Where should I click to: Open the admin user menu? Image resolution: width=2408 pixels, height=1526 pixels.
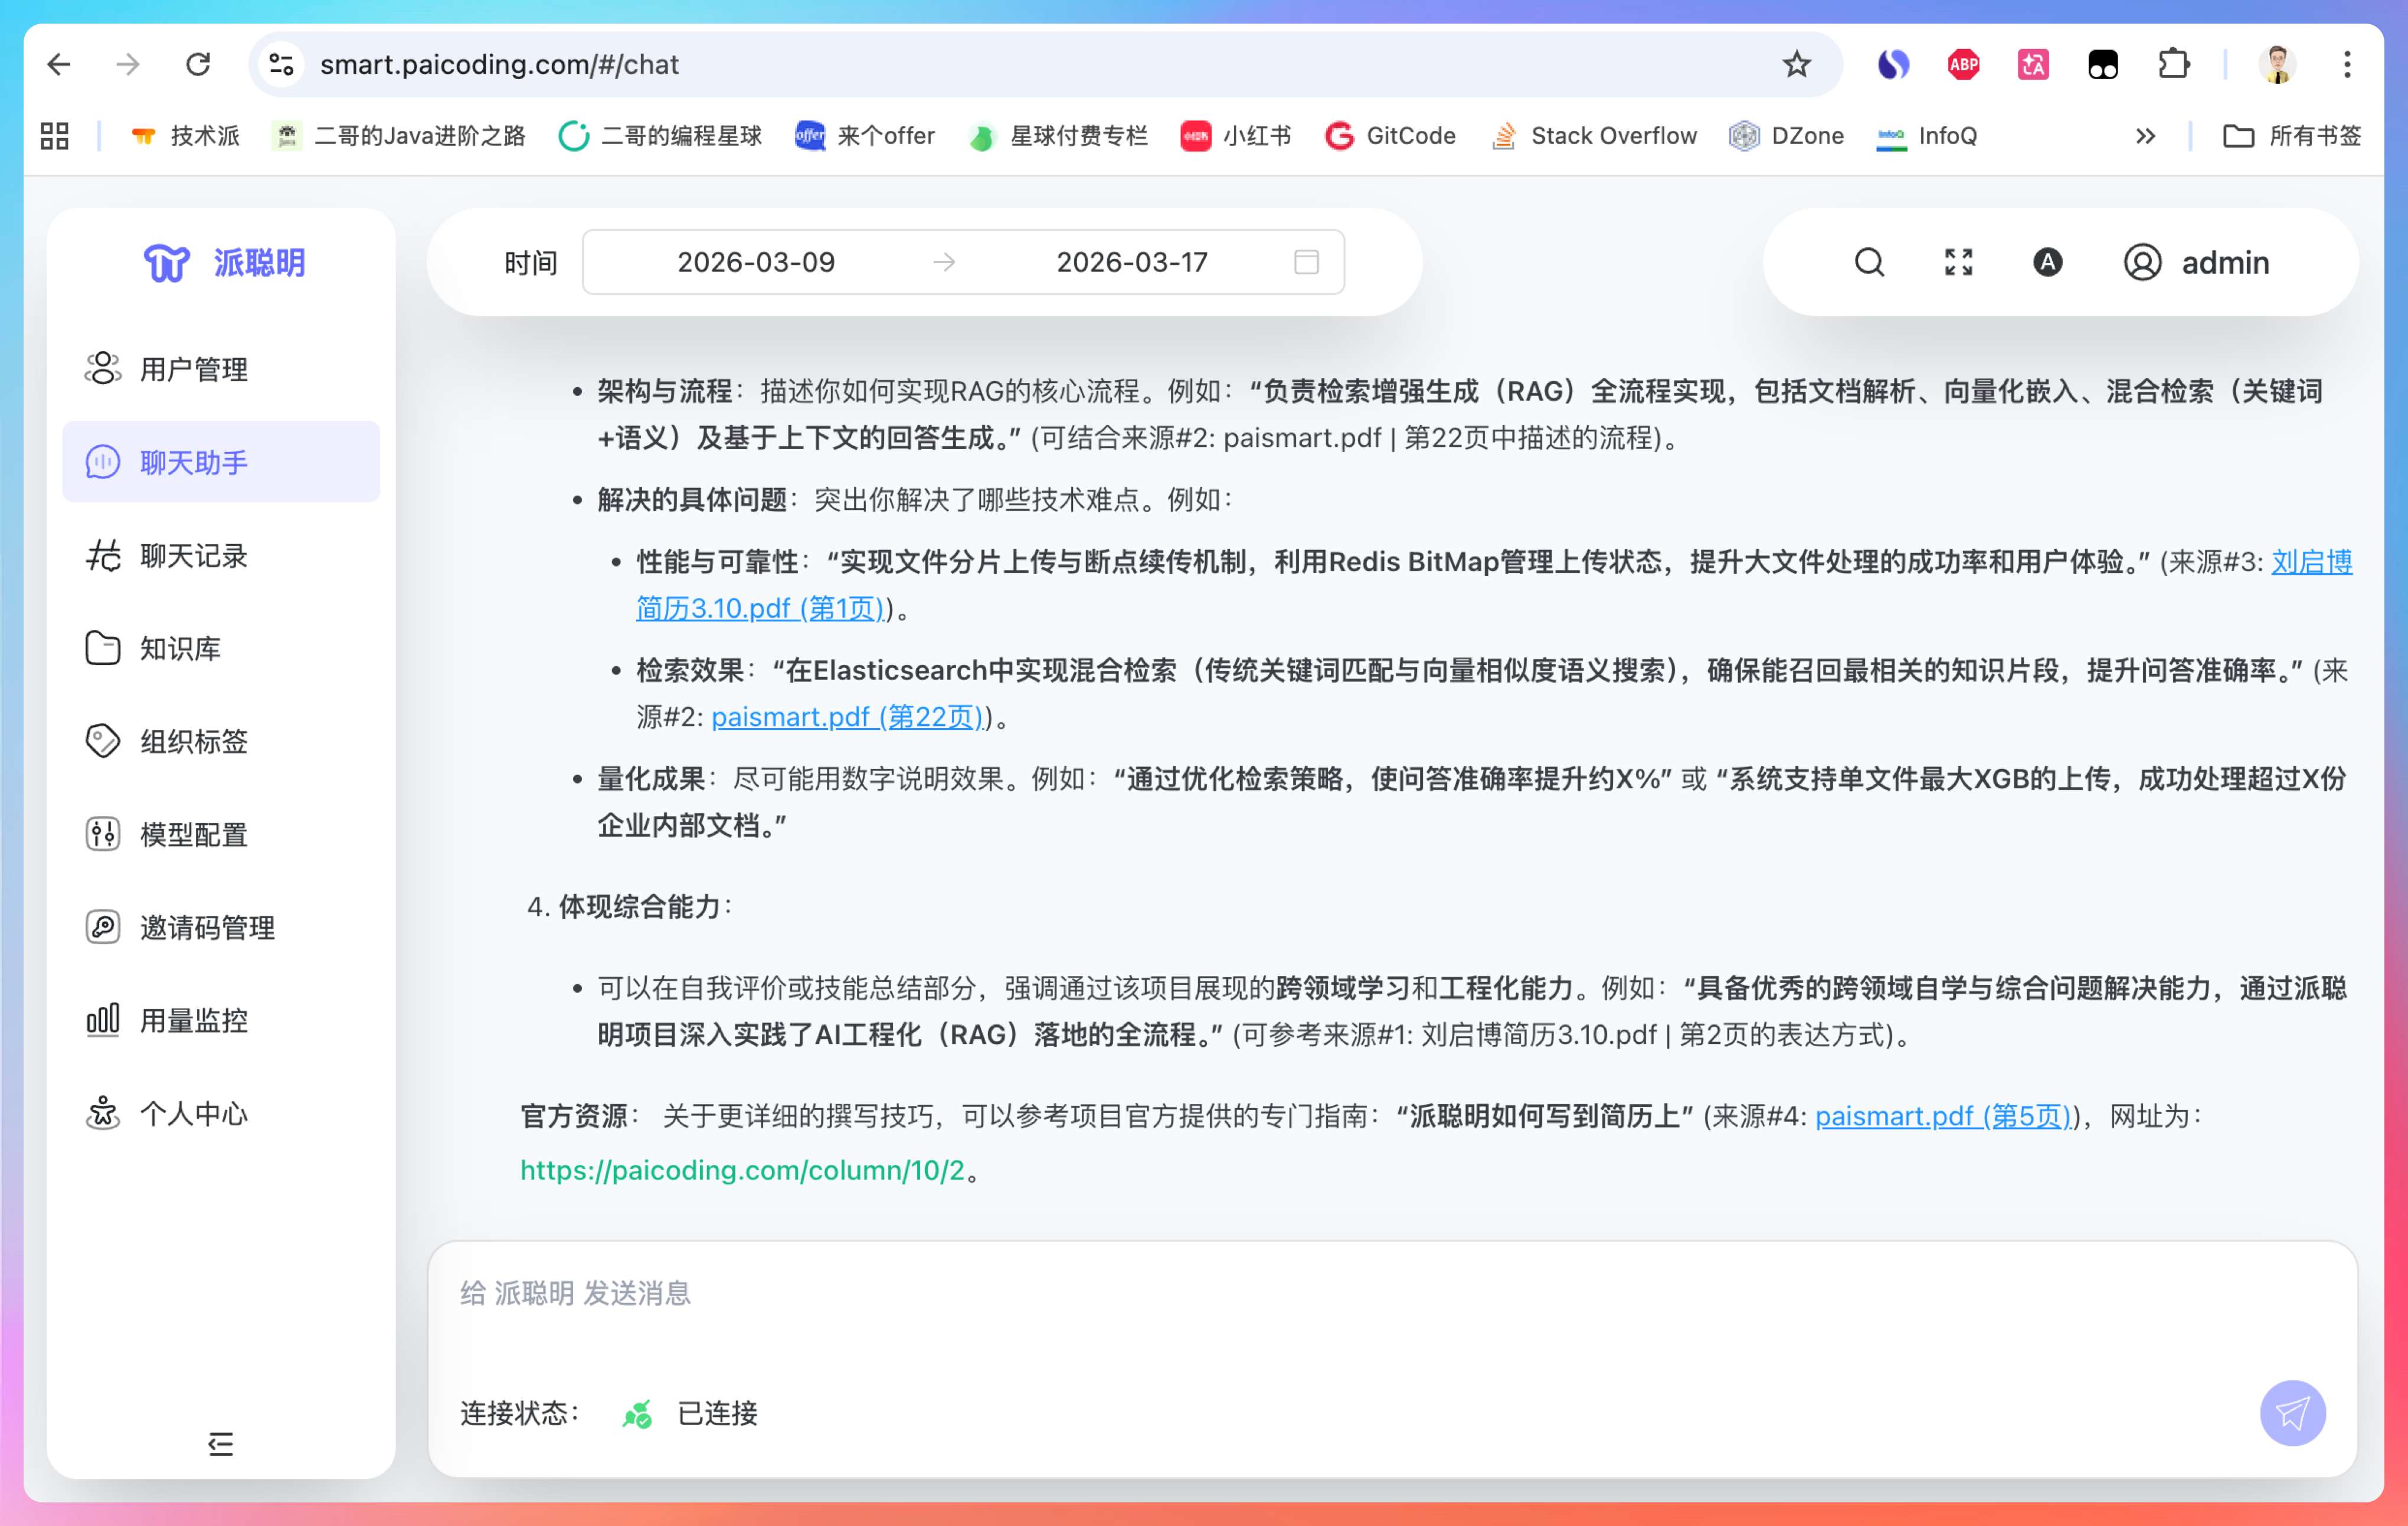[2197, 262]
